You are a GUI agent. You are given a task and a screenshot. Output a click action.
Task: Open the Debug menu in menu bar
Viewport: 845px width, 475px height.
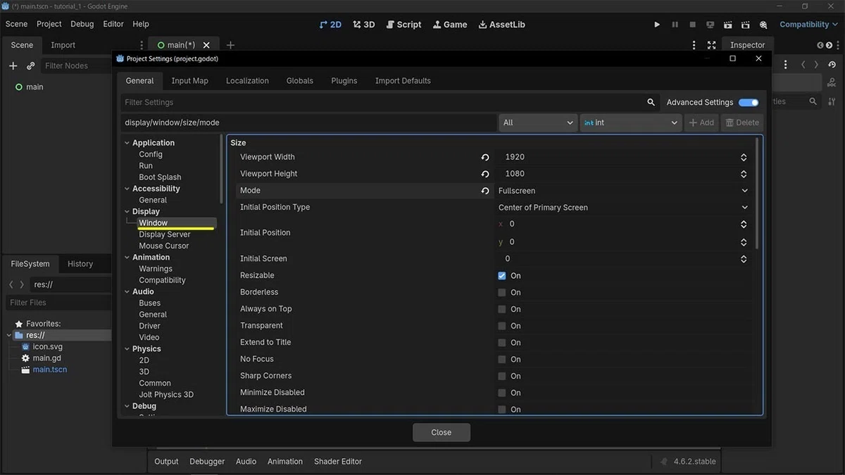82,24
